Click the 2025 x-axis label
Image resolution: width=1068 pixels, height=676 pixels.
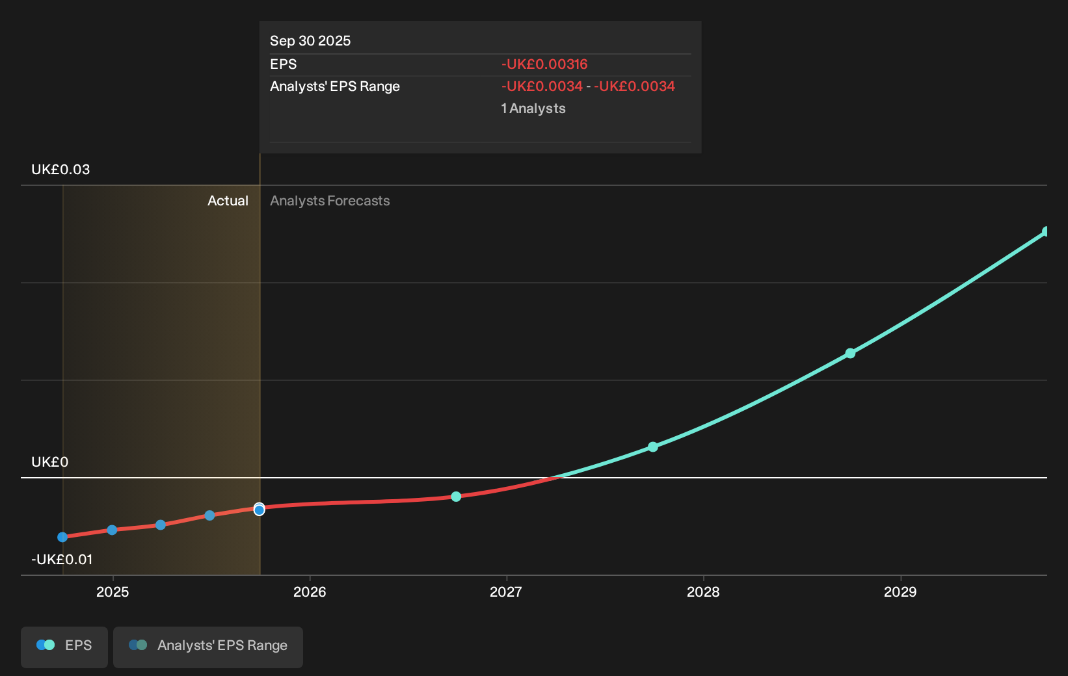click(113, 591)
